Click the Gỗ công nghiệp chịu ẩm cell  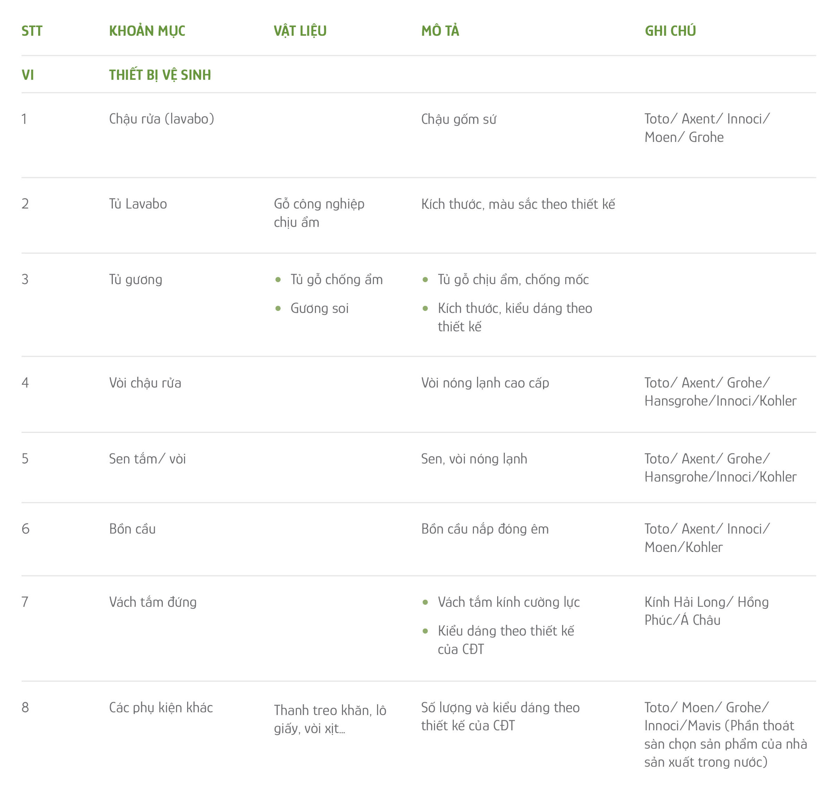319,213
